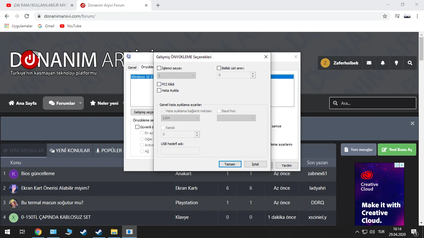Click the Kanal spinner arrows

tap(197, 134)
